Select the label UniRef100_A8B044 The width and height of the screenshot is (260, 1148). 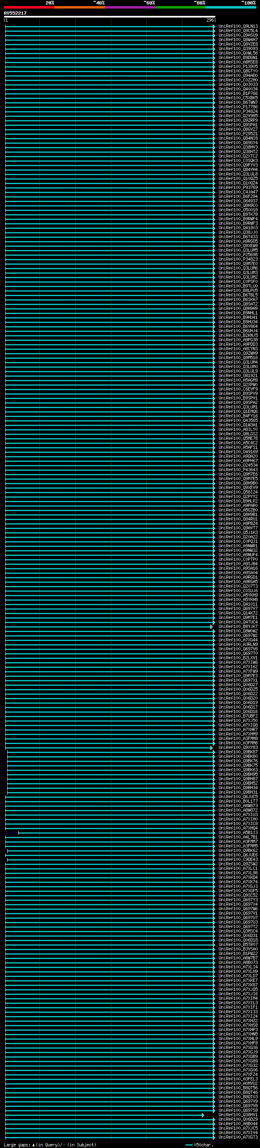(238, 1124)
